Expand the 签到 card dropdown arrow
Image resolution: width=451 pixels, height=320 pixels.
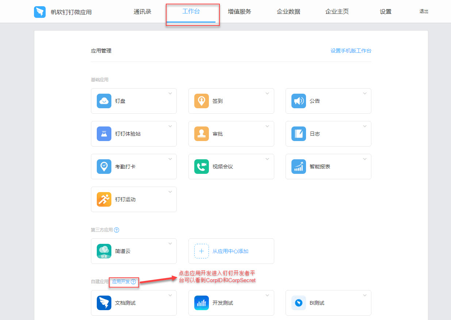(268, 93)
